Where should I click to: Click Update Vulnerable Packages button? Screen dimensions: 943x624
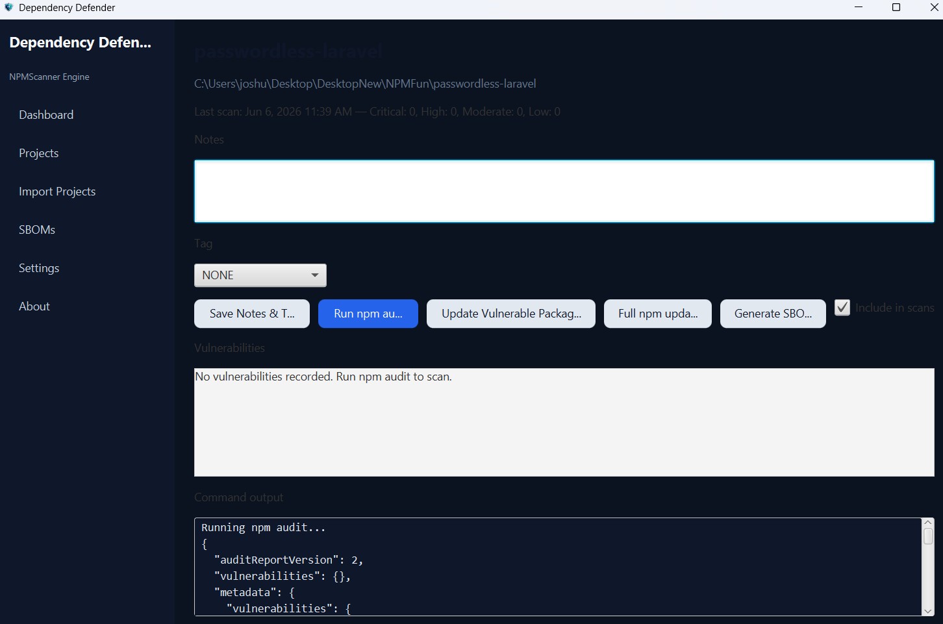coord(511,314)
